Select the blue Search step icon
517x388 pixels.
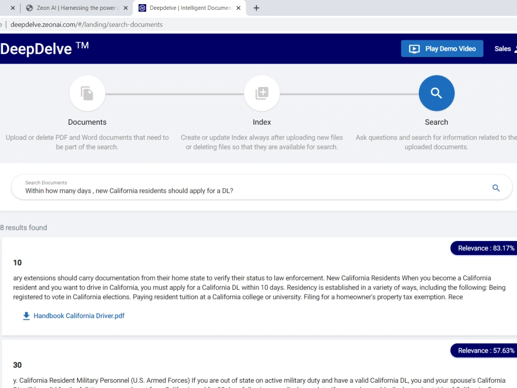tap(436, 93)
